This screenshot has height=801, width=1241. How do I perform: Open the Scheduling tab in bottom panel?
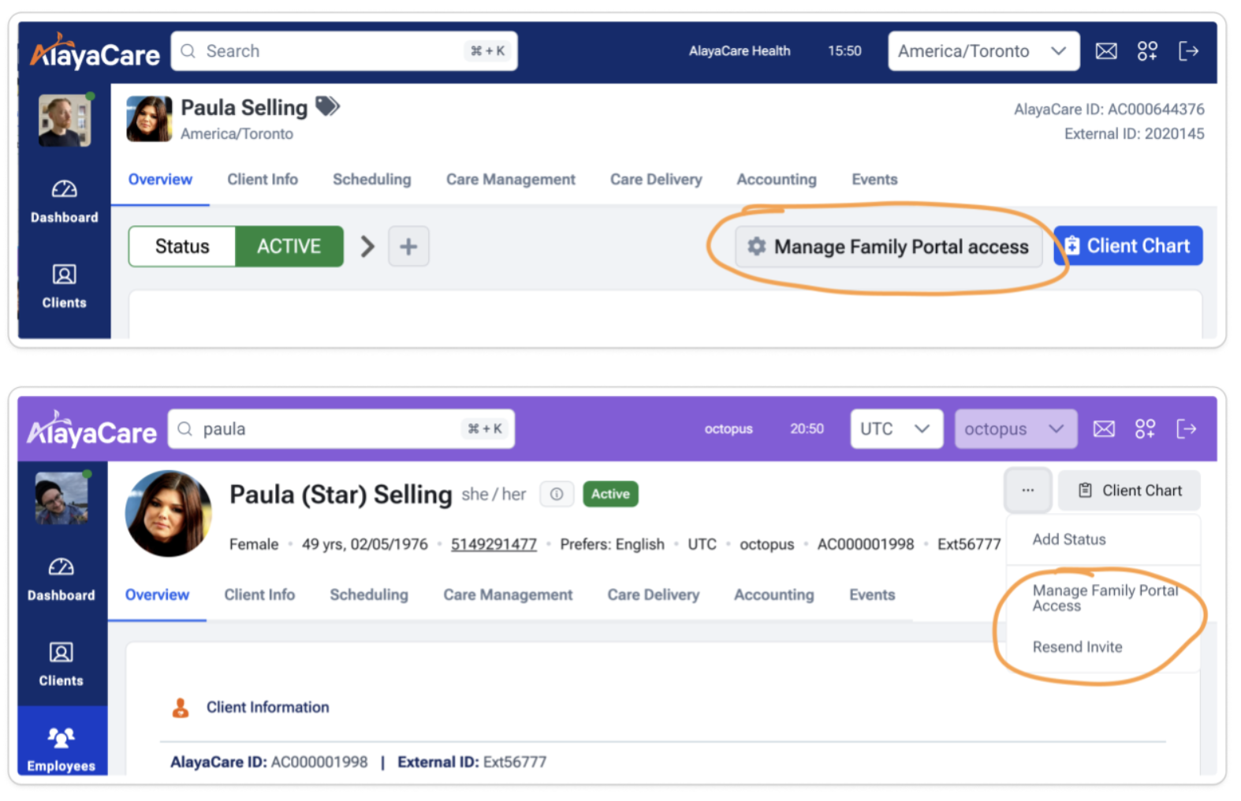tap(368, 594)
